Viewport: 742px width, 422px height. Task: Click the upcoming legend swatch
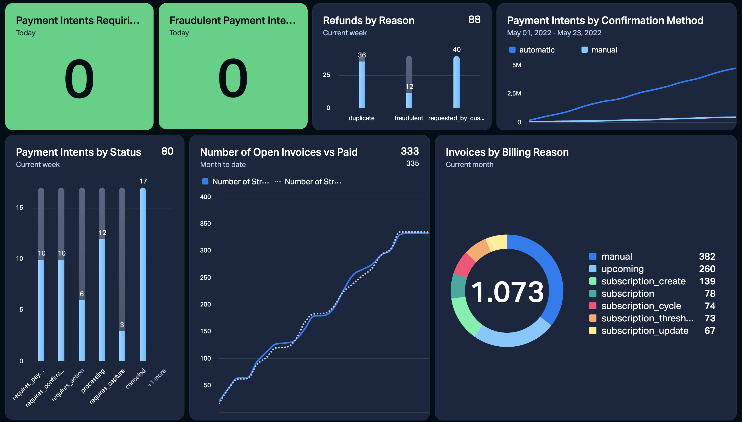tap(593, 269)
